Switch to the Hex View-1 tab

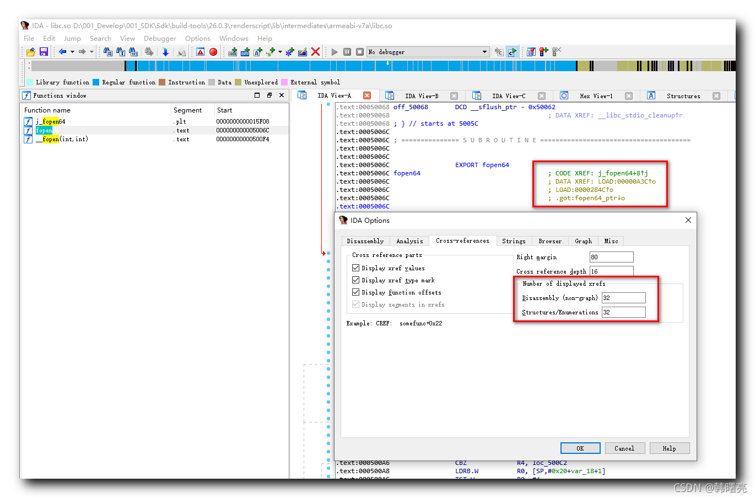[596, 96]
